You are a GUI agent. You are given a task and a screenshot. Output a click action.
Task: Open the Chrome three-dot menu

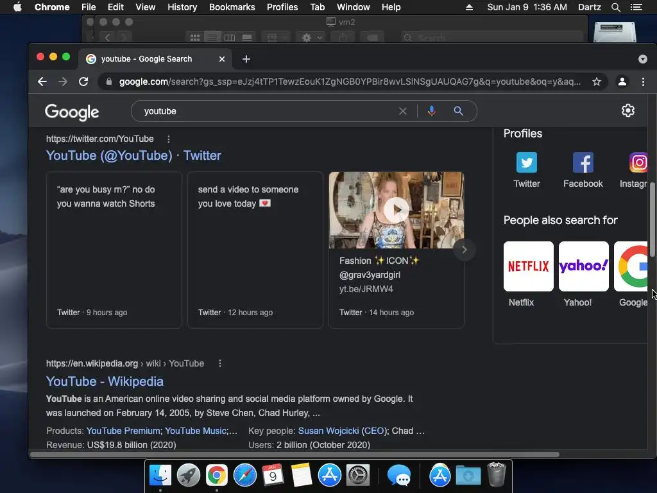tap(643, 82)
